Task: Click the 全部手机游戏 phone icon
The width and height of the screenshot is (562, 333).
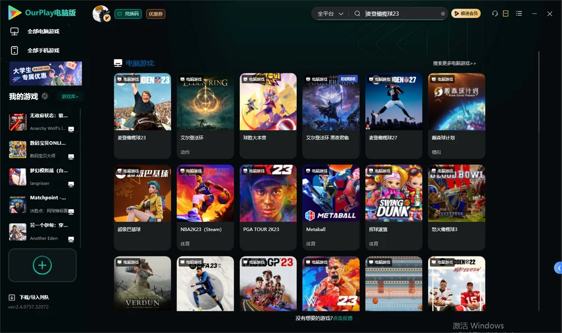Action: tap(15, 51)
